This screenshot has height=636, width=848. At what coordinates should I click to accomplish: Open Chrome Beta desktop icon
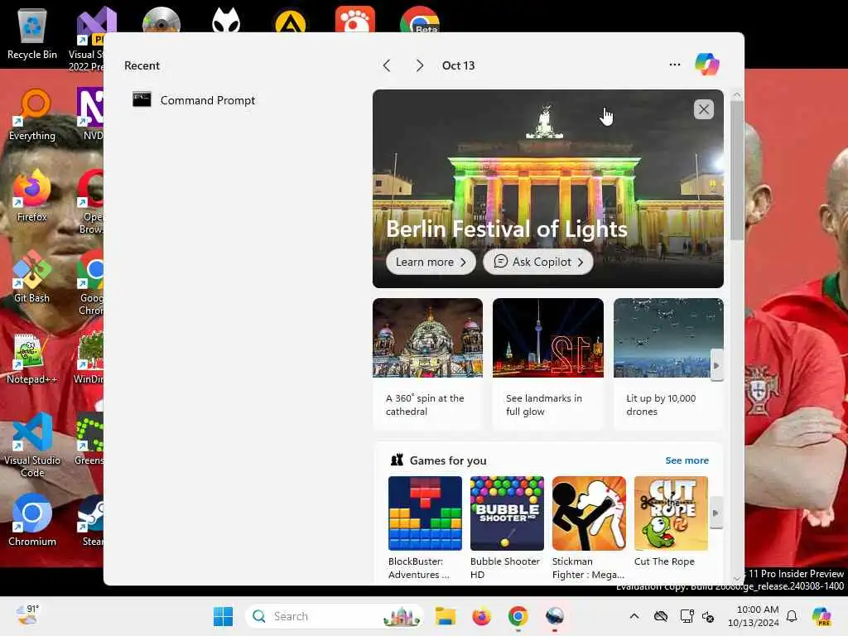pyautogui.click(x=420, y=21)
